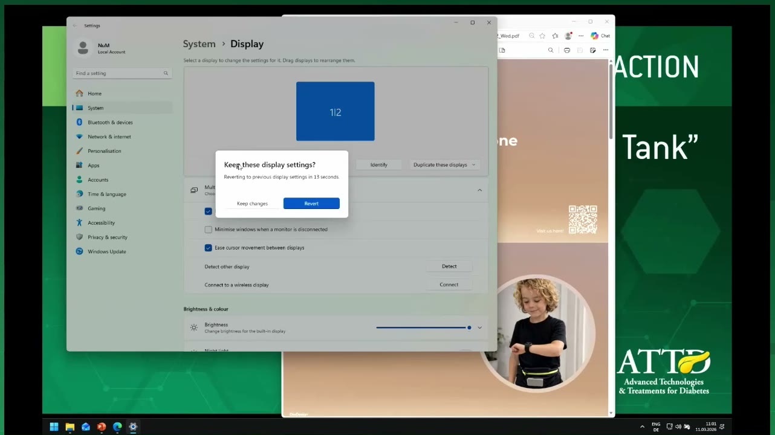Image resolution: width=775 pixels, height=435 pixels.
Task: Click the Privacy & security shield icon
Action: (79, 237)
